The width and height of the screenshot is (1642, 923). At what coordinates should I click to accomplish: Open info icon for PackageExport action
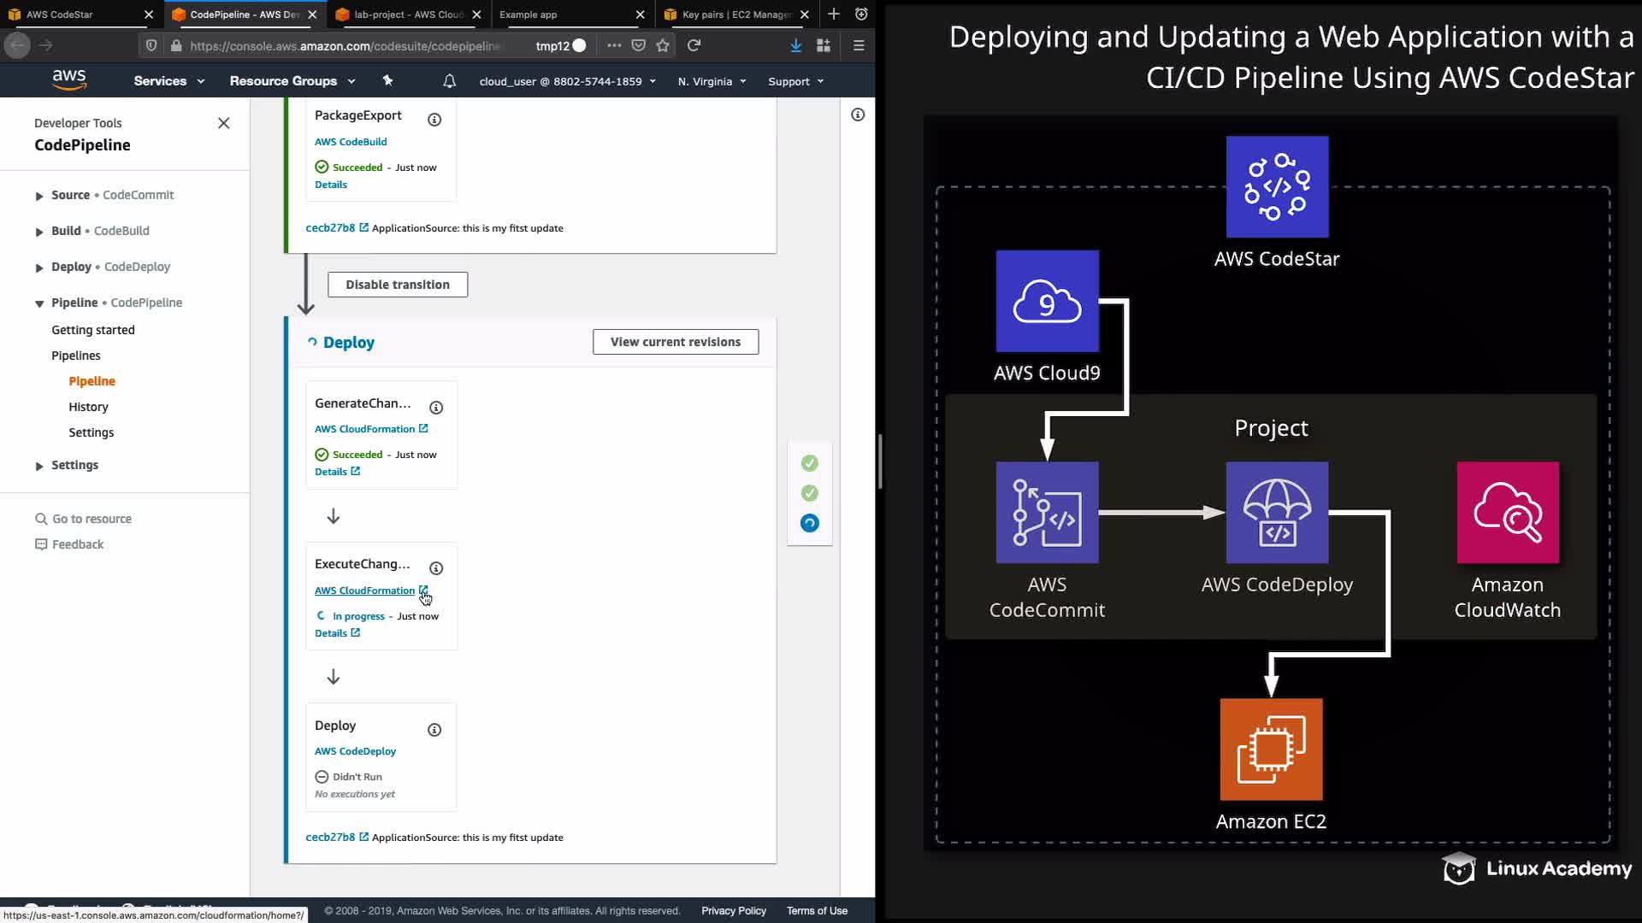(434, 120)
